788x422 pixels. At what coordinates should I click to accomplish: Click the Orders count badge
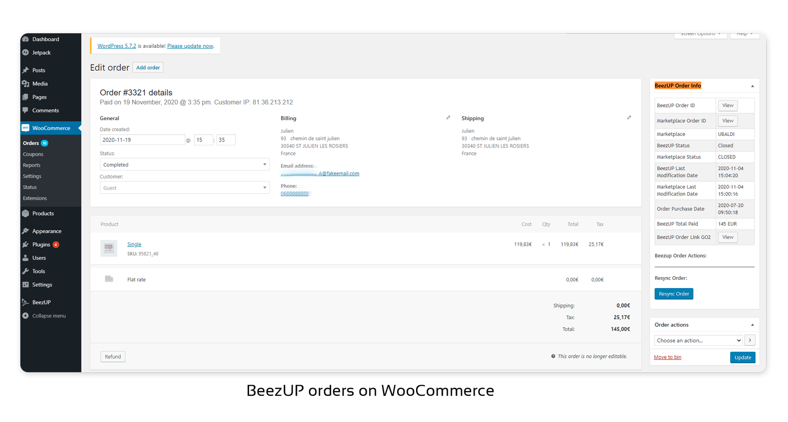44,143
